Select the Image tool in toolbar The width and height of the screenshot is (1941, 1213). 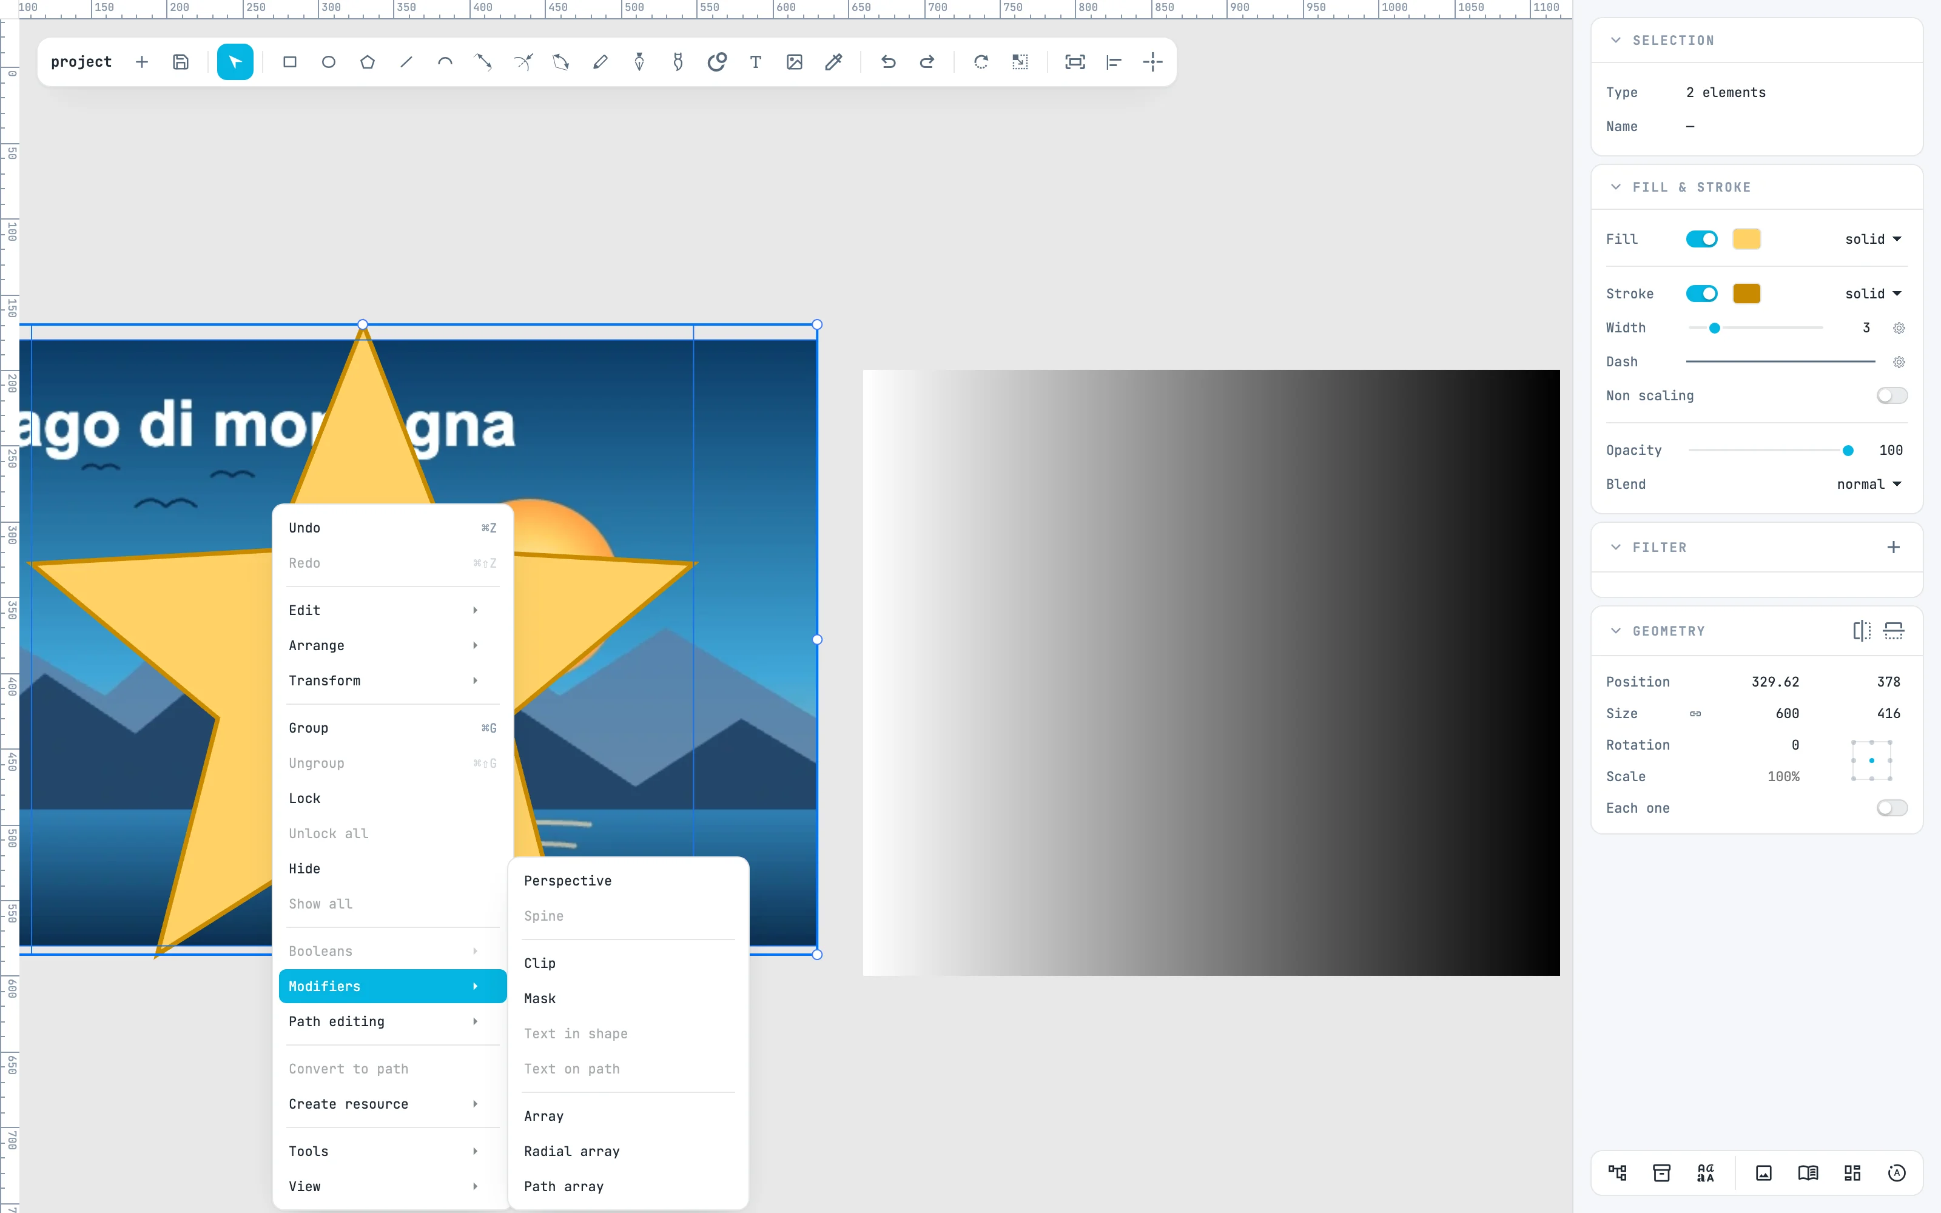point(795,62)
